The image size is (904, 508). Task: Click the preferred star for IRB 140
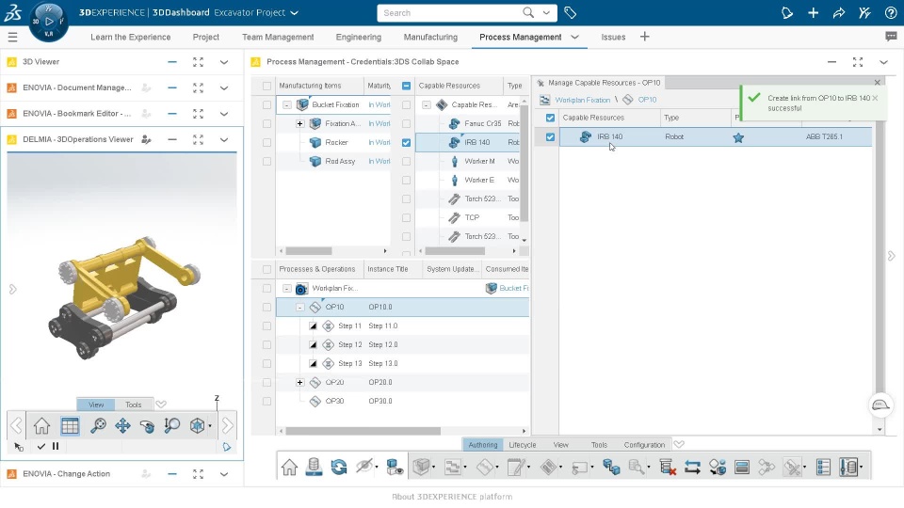coord(738,137)
